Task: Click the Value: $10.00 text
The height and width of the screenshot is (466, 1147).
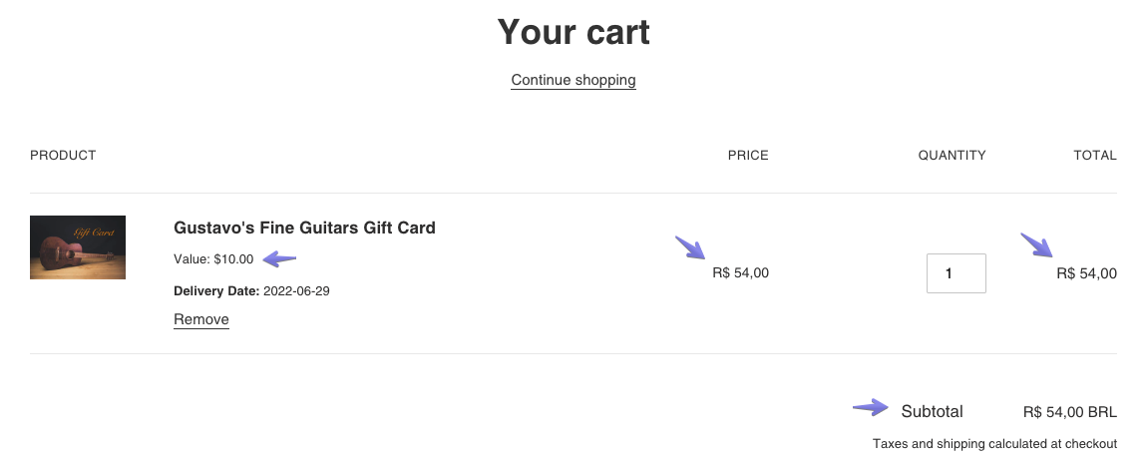Action: (x=213, y=259)
